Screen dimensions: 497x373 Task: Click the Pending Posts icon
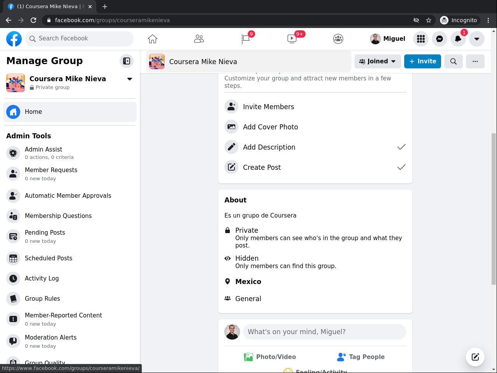pyautogui.click(x=13, y=236)
